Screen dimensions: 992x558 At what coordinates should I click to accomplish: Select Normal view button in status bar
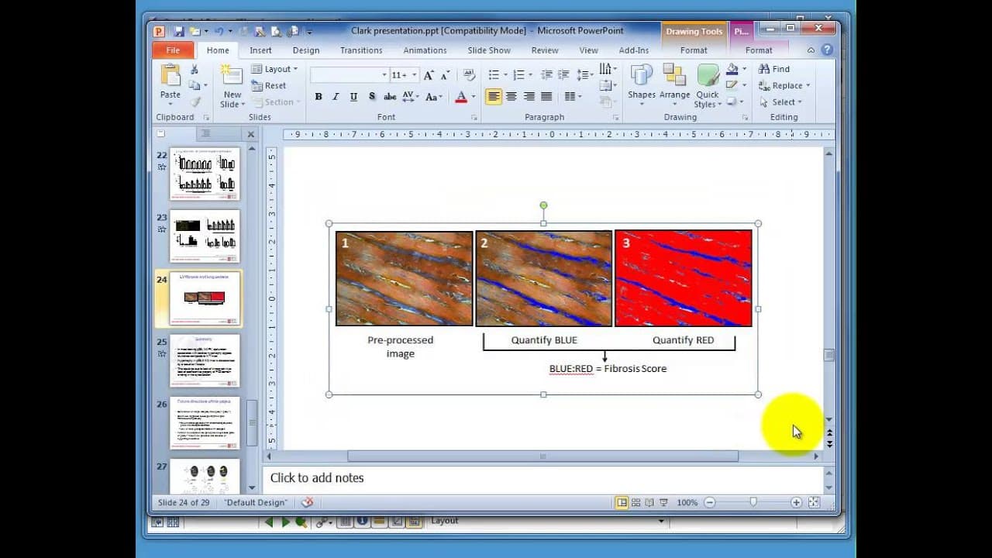click(x=622, y=503)
